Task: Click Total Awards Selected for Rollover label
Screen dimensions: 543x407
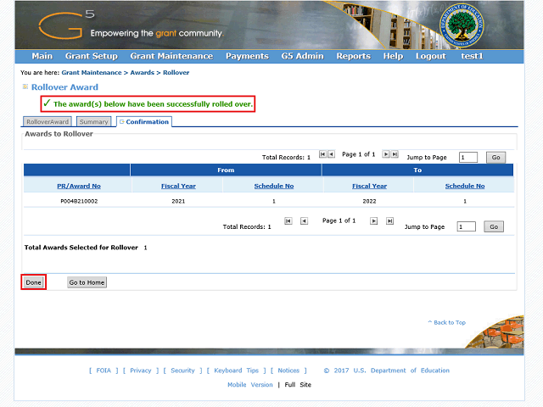Action: pos(81,248)
